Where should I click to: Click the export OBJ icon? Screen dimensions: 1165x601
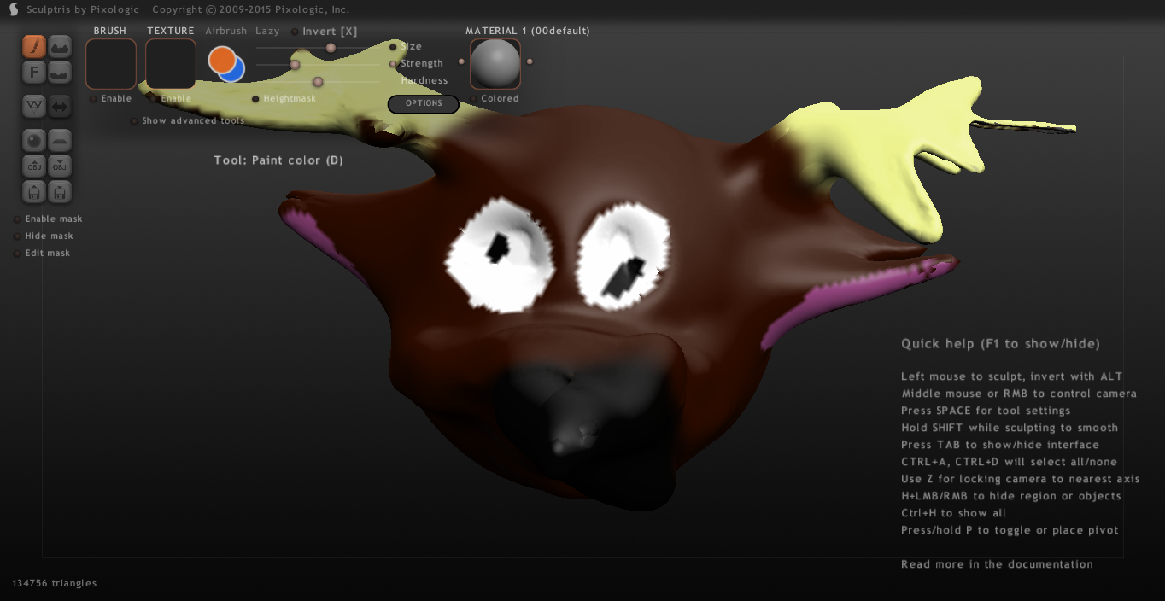pos(60,166)
